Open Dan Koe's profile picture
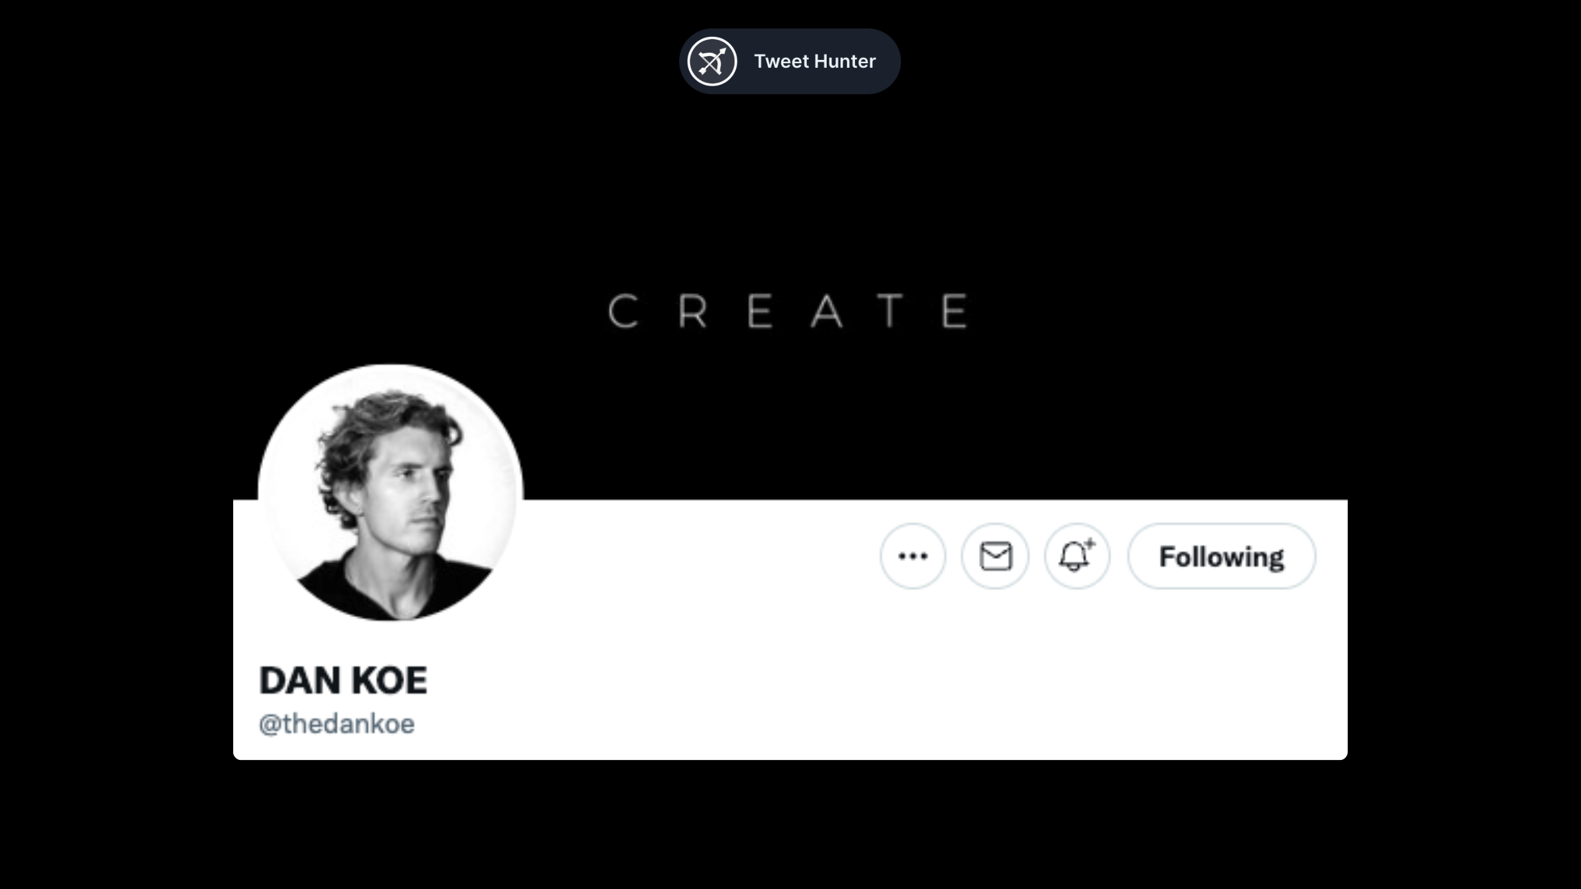 tap(393, 494)
